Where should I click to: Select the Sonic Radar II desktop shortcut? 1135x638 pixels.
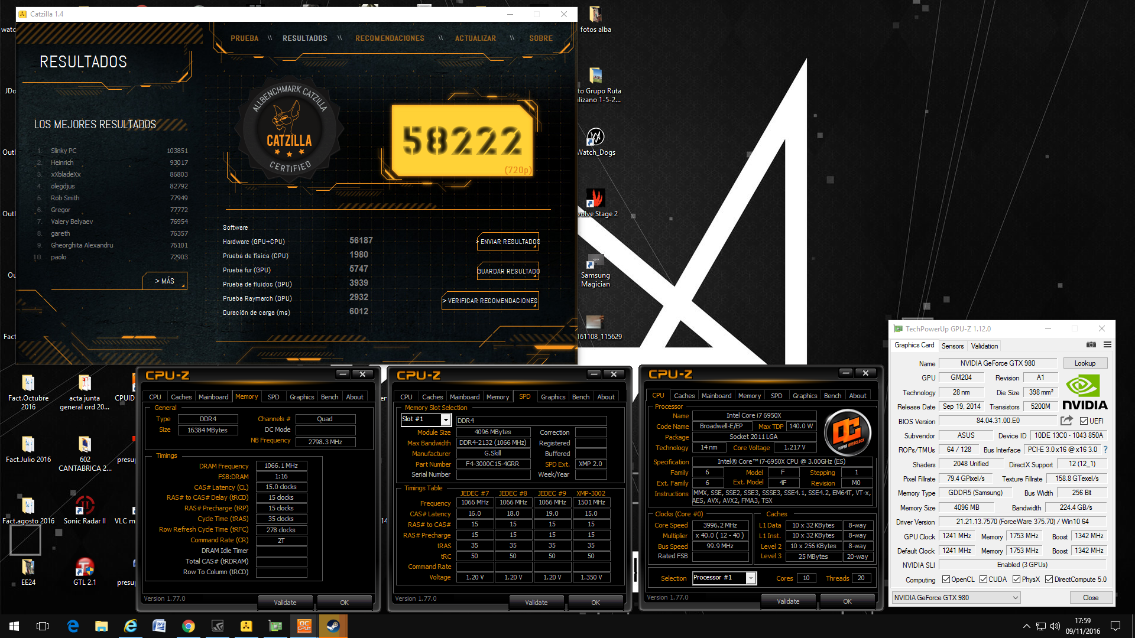tap(85, 510)
